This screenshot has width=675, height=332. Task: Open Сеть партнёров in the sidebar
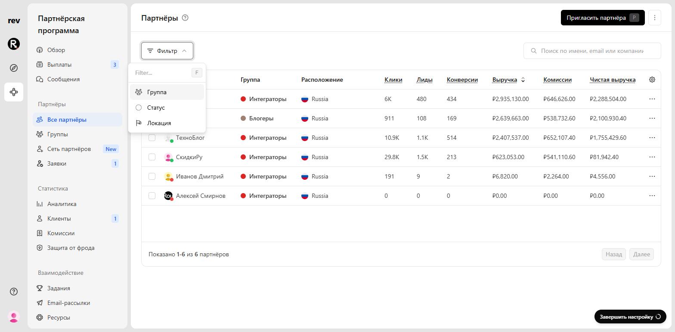[x=77, y=149]
